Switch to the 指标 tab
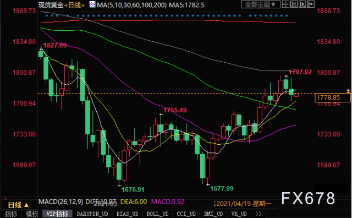Screen dimensions: 352x218 click(x=11, y=214)
